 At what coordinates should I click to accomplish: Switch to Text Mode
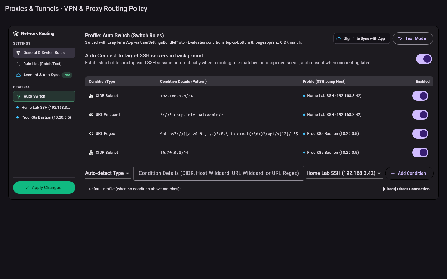[413, 38]
